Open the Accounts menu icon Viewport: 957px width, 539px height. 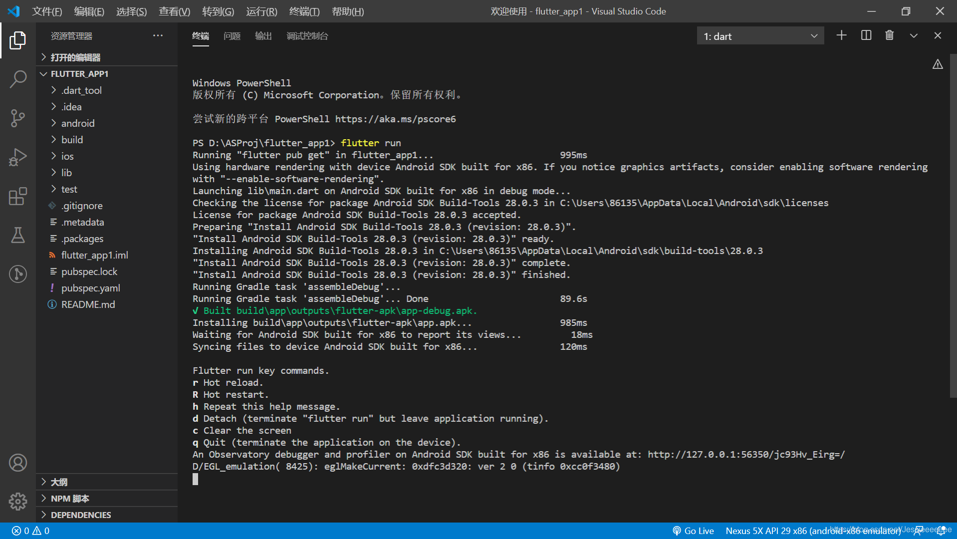[x=18, y=463]
